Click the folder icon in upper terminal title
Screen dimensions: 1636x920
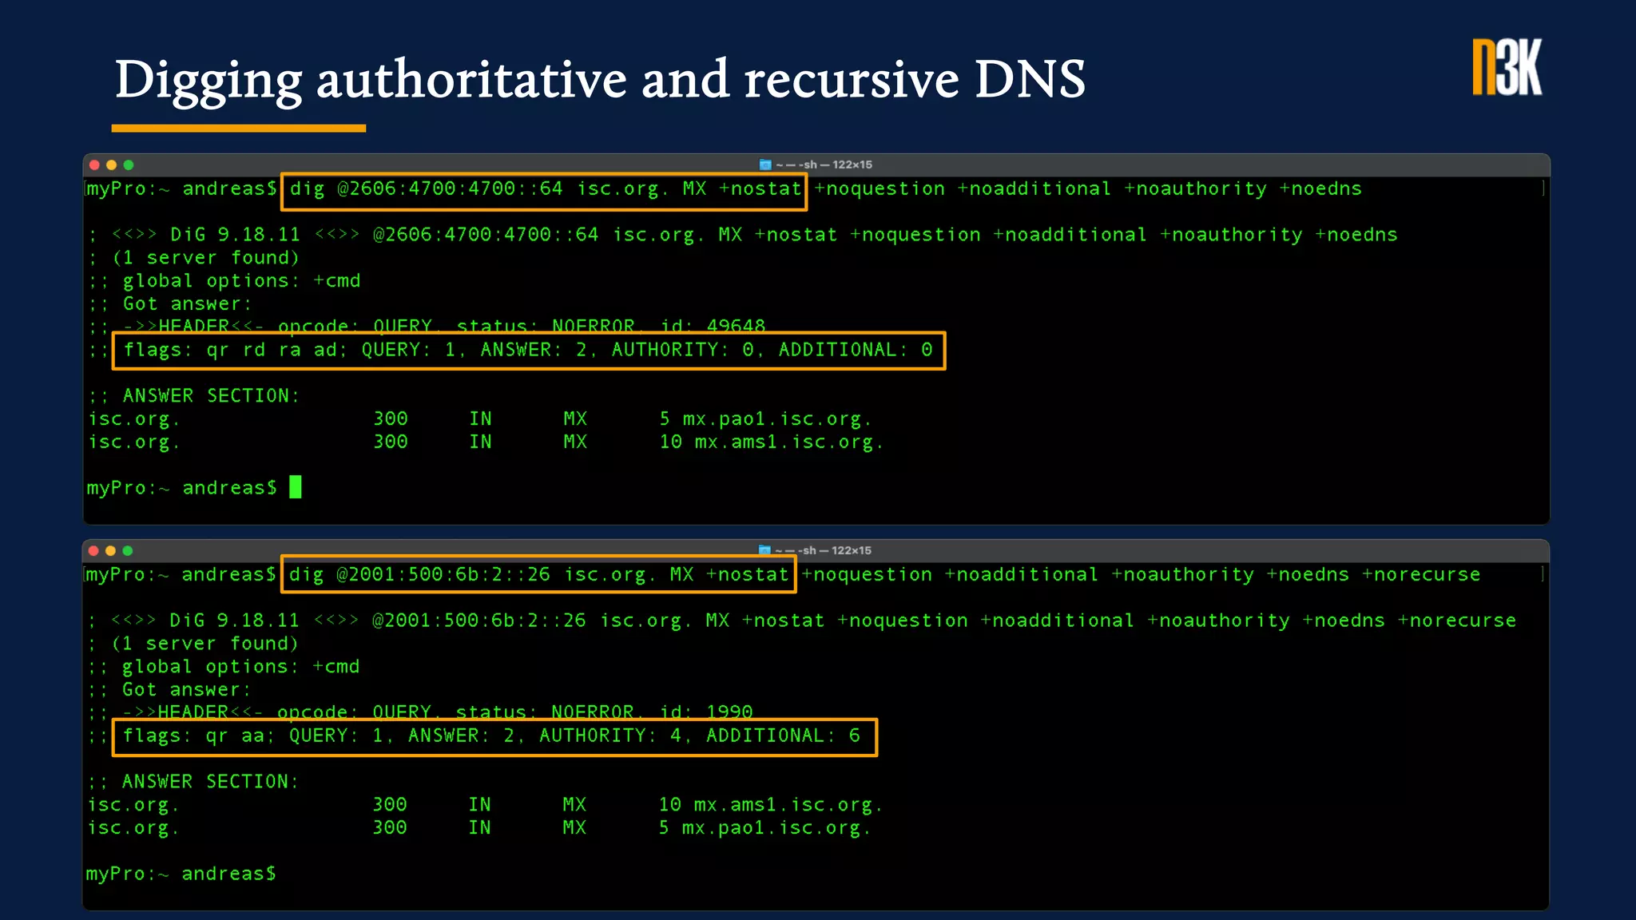coord(765,165)
